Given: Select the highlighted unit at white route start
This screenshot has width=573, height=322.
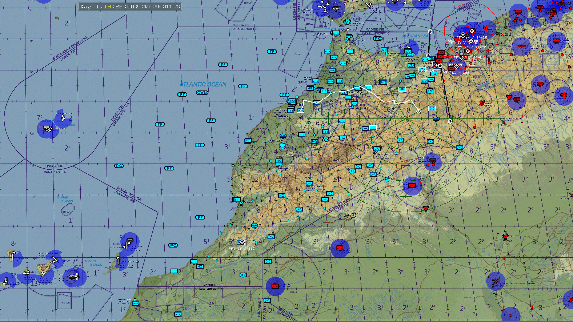Looking at the screenshot, I should click(301, 110).
